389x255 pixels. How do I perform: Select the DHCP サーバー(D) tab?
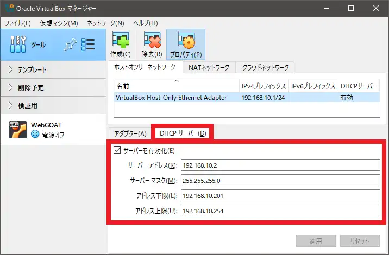183,133
